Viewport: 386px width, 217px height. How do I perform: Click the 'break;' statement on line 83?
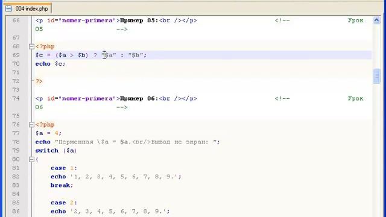[x=62, y=185]
